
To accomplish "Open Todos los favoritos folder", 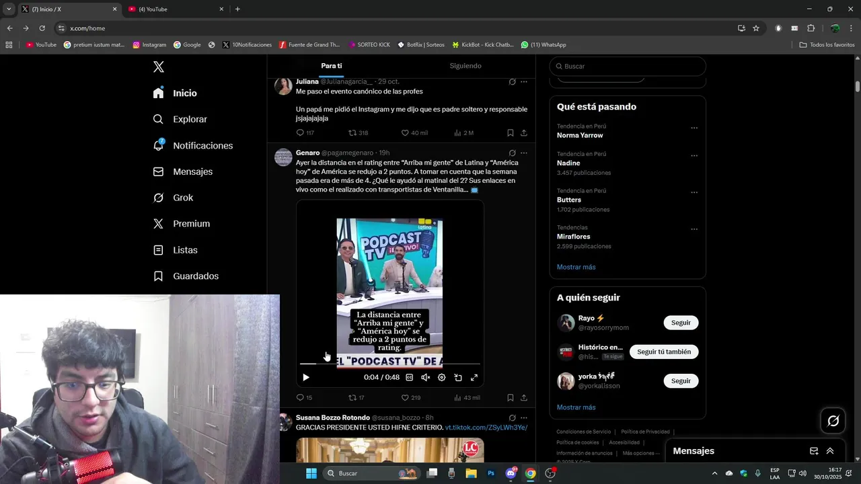I will [827, 45].
